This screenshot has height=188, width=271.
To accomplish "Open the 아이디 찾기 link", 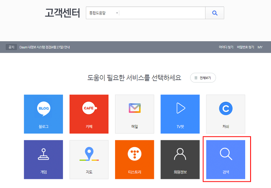I will 226,47.
